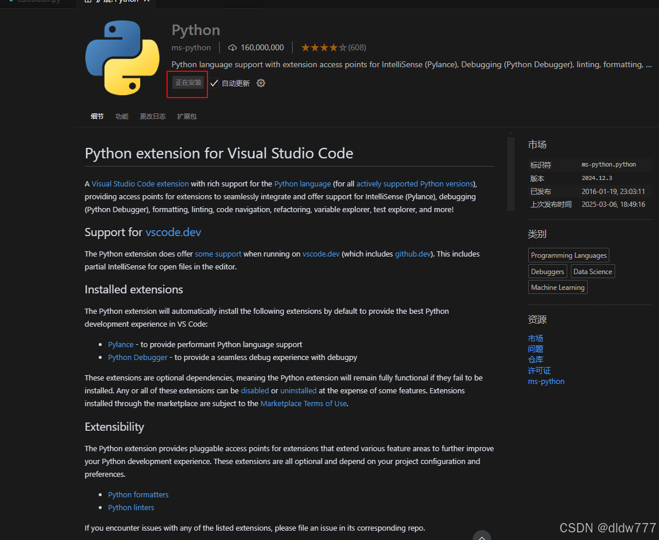Select the Debuggers category tag
Screen dimensions: 659x540
pos(547,271)
